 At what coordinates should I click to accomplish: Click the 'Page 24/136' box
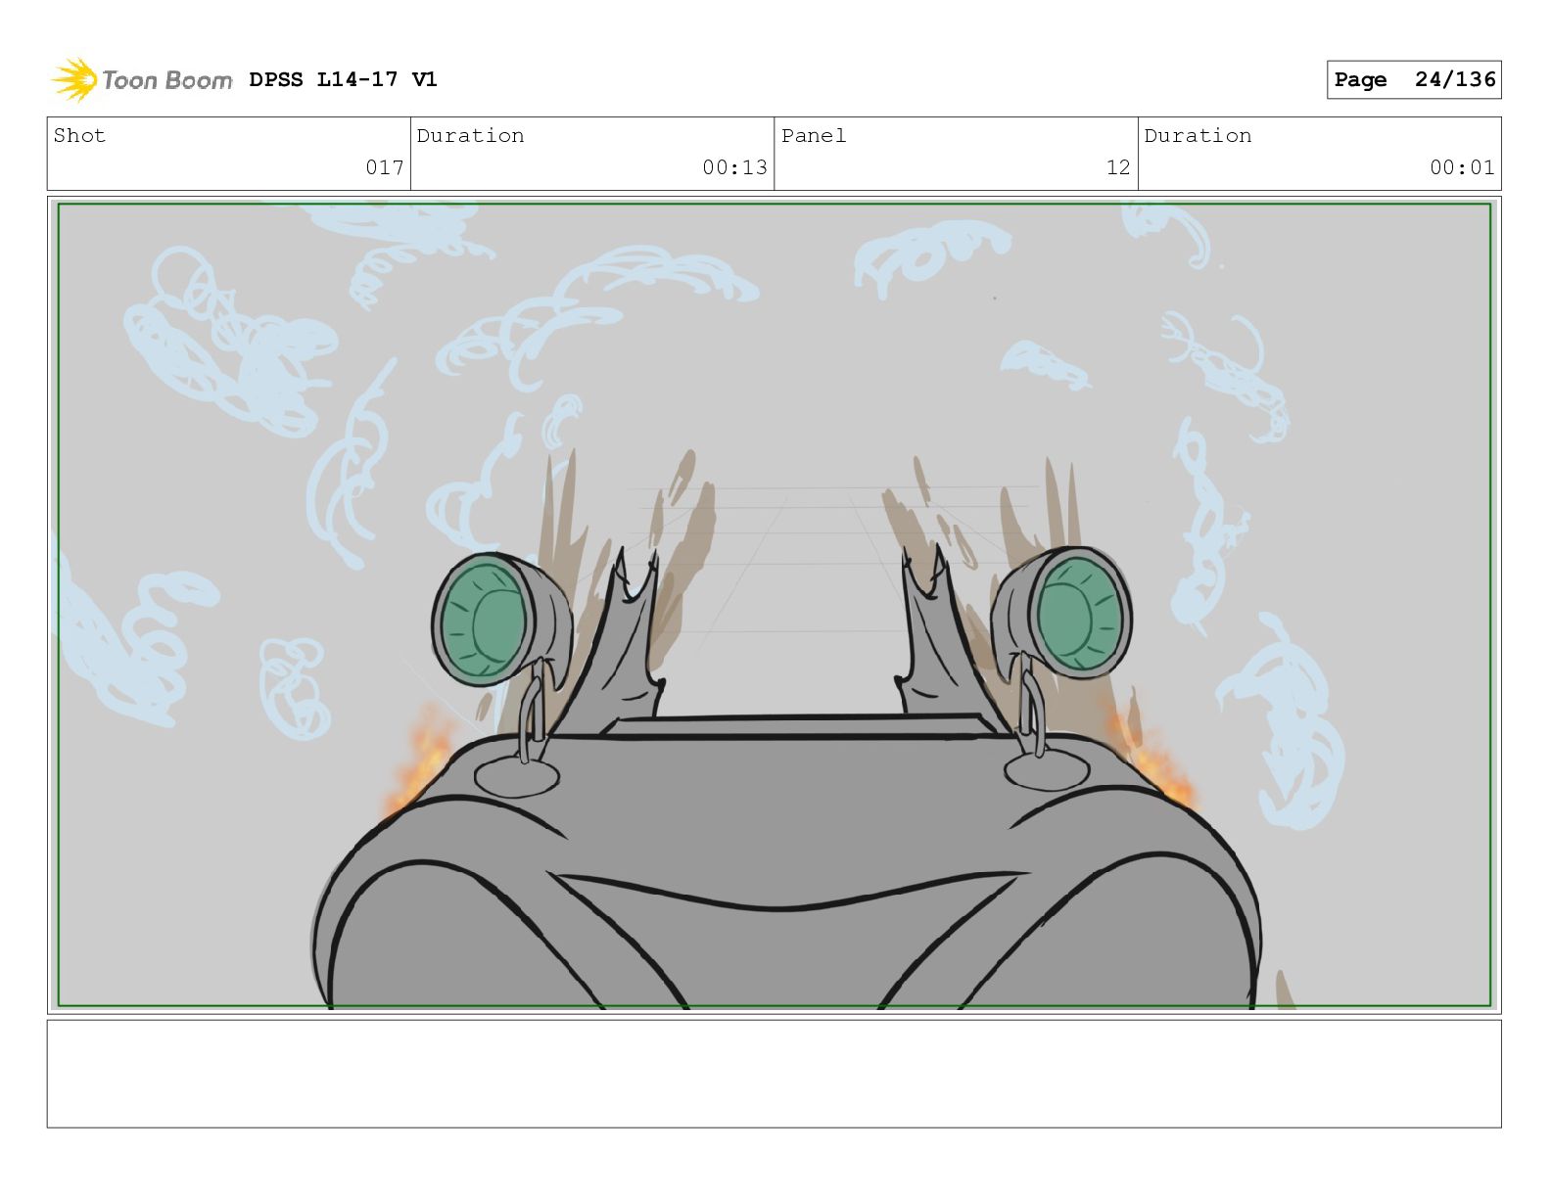click(x=1414, y=79)
